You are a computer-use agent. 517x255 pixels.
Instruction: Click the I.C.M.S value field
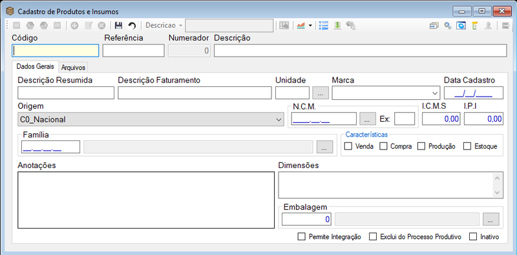tap(441, 118)
